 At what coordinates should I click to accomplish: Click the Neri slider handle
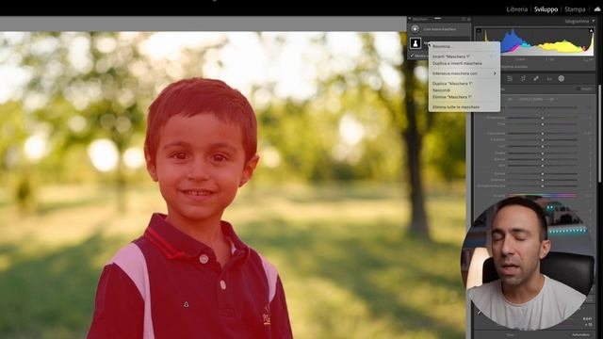pos(543,166)
